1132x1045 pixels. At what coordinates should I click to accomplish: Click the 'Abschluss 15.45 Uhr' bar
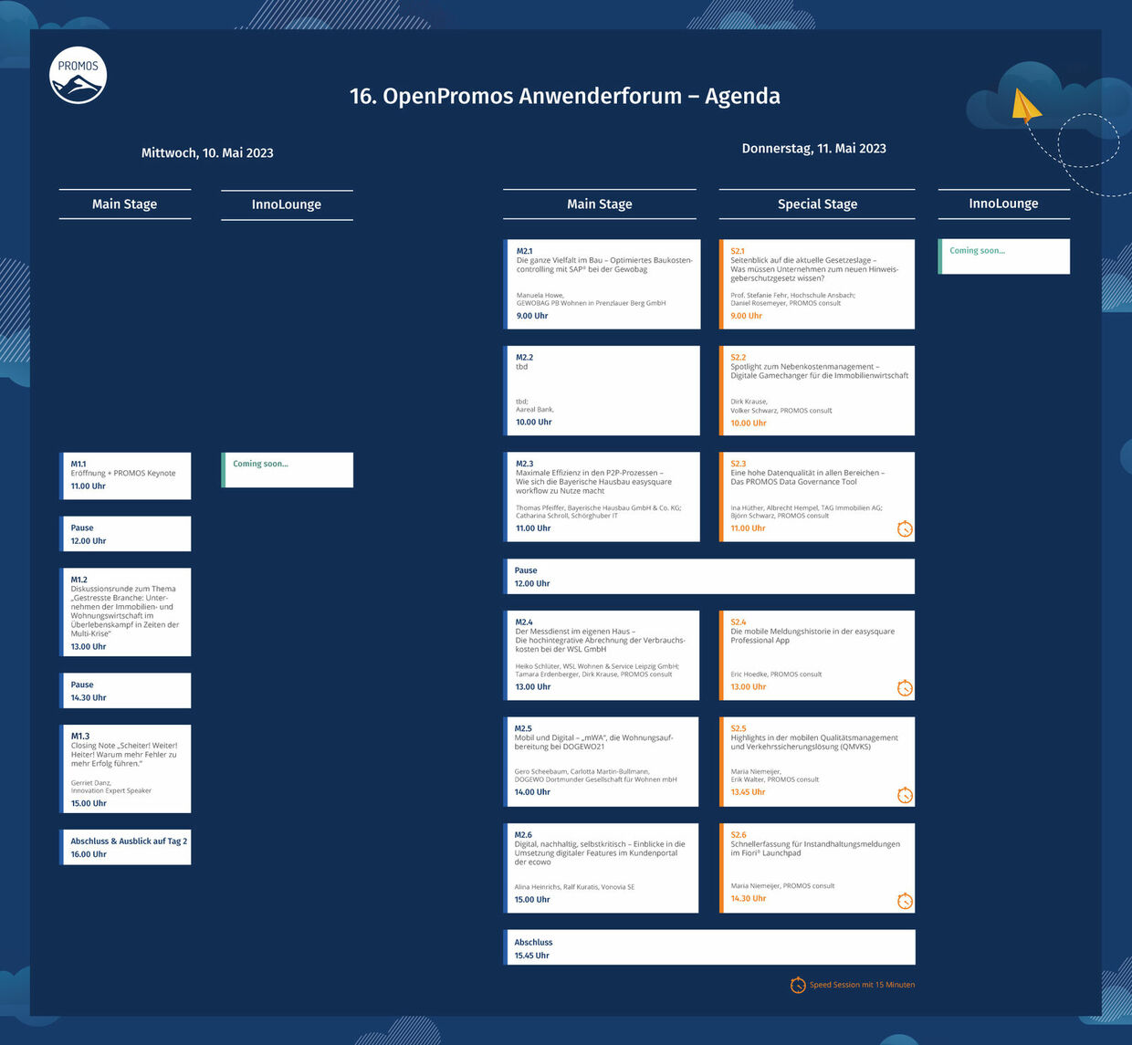click(708, 947)
